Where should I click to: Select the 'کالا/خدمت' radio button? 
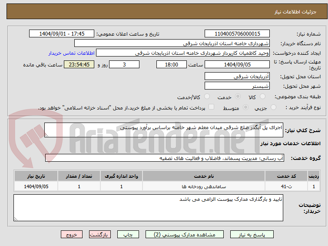[x=207, y=96]
